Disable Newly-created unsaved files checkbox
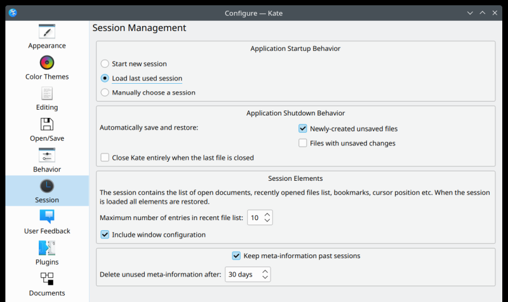Image resolution: width=508 pixels, height=302 pixels. [x=303, y=129]
